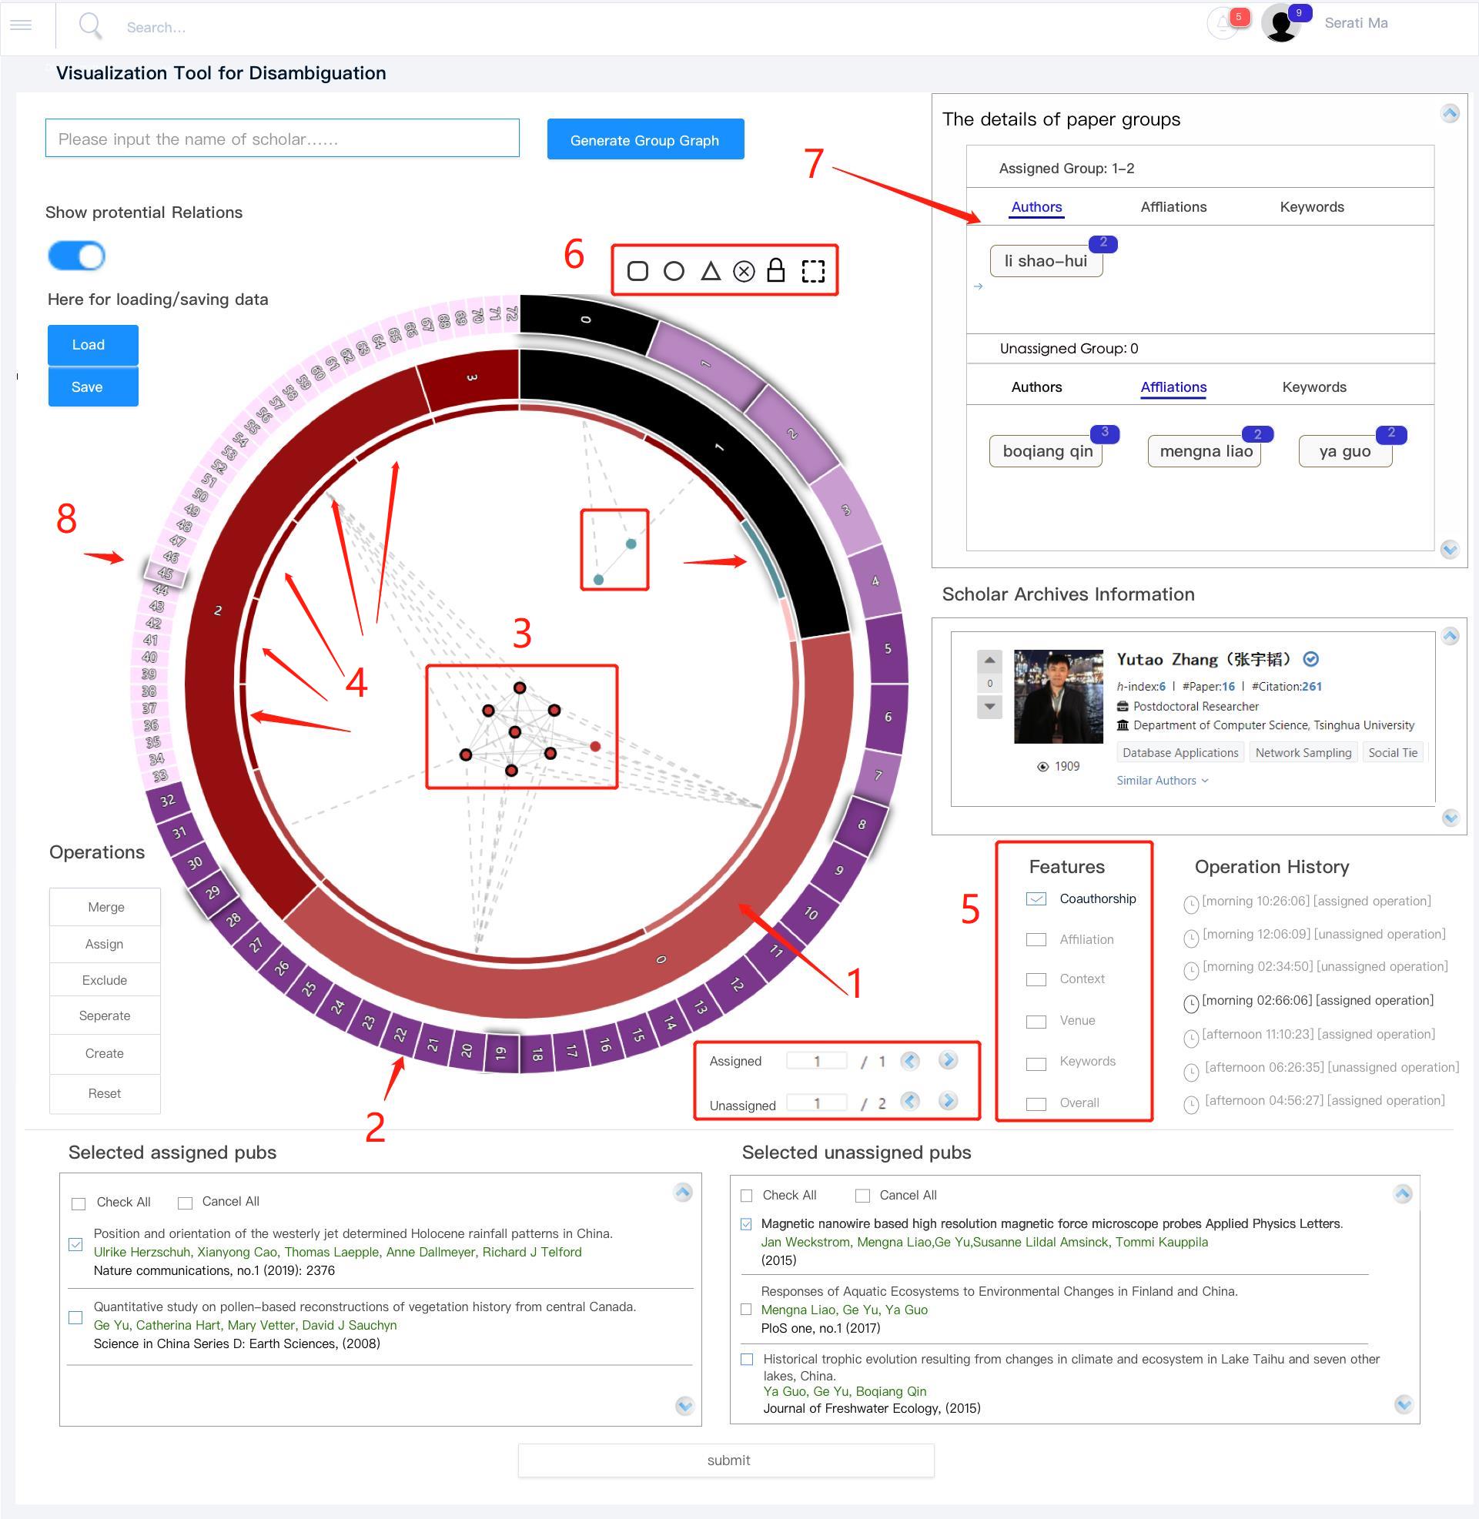Go to next Assigned group page arrow
1479x1519 pixels.
[947, 1060]
